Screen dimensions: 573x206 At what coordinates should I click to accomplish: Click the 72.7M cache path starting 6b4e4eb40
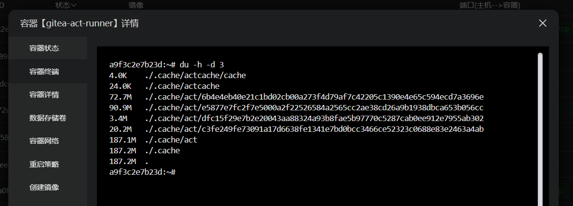click(x=314, y=97)
